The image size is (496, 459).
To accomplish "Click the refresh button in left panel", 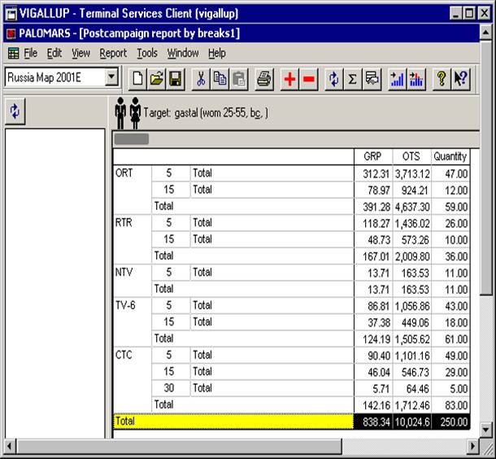I will 15,111.
